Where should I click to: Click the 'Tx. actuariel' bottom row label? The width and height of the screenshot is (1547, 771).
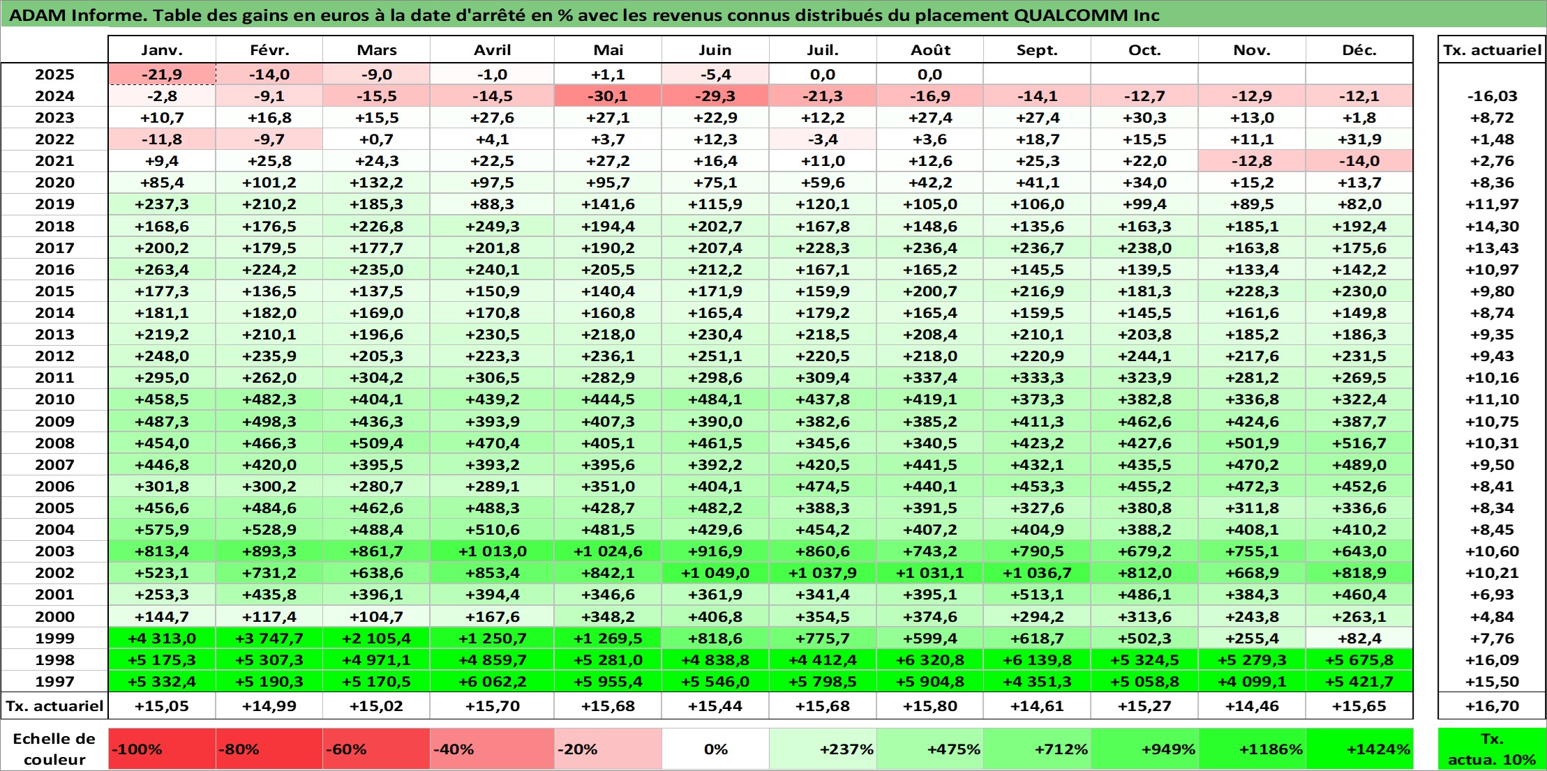tap(54, 705)
